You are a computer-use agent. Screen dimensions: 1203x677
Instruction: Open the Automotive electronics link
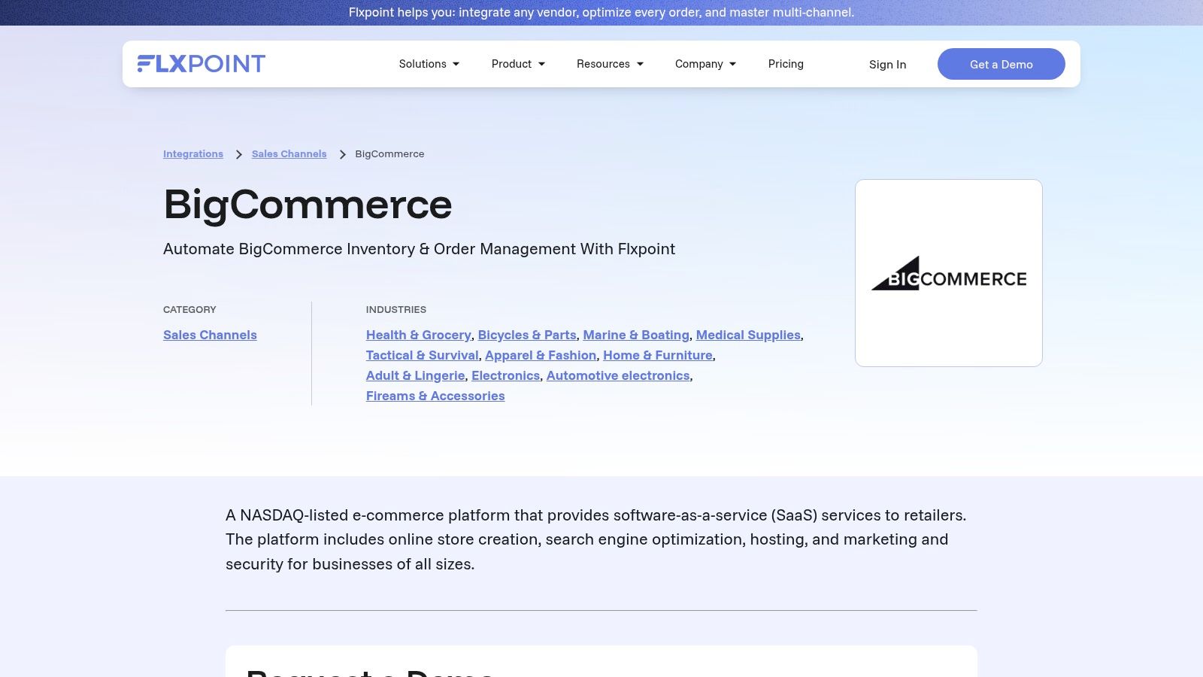(617, 376)
